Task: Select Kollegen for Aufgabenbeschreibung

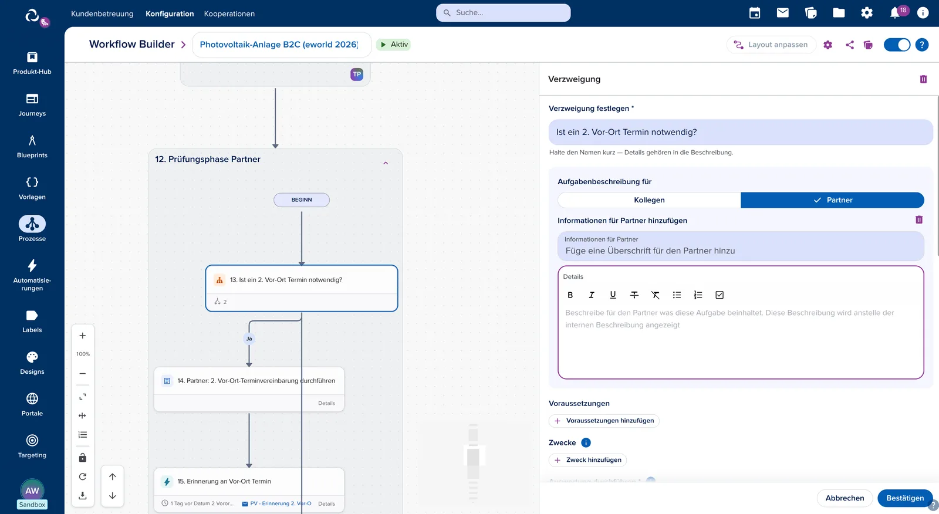Action: (x=649, y=200)
